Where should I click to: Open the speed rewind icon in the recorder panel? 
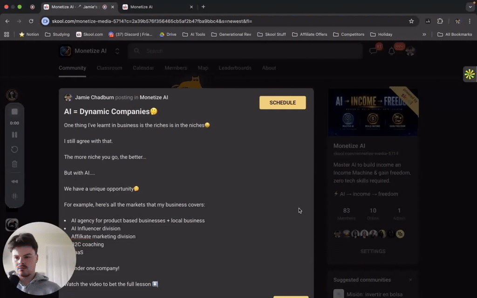click(14, 181)
